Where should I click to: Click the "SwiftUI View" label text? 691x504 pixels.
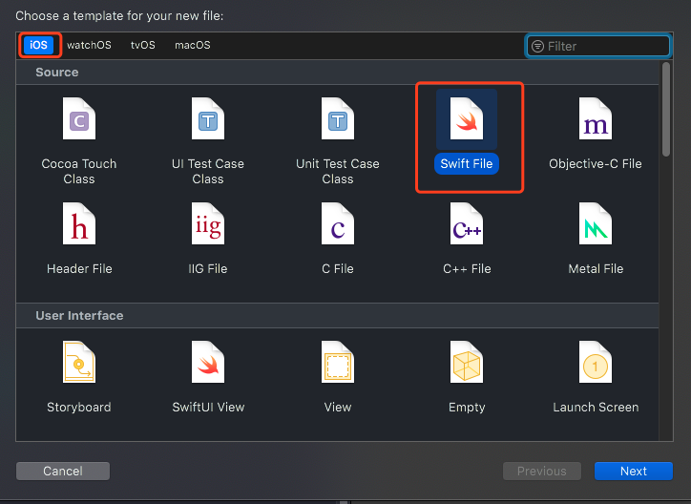[x=208, y=407]
